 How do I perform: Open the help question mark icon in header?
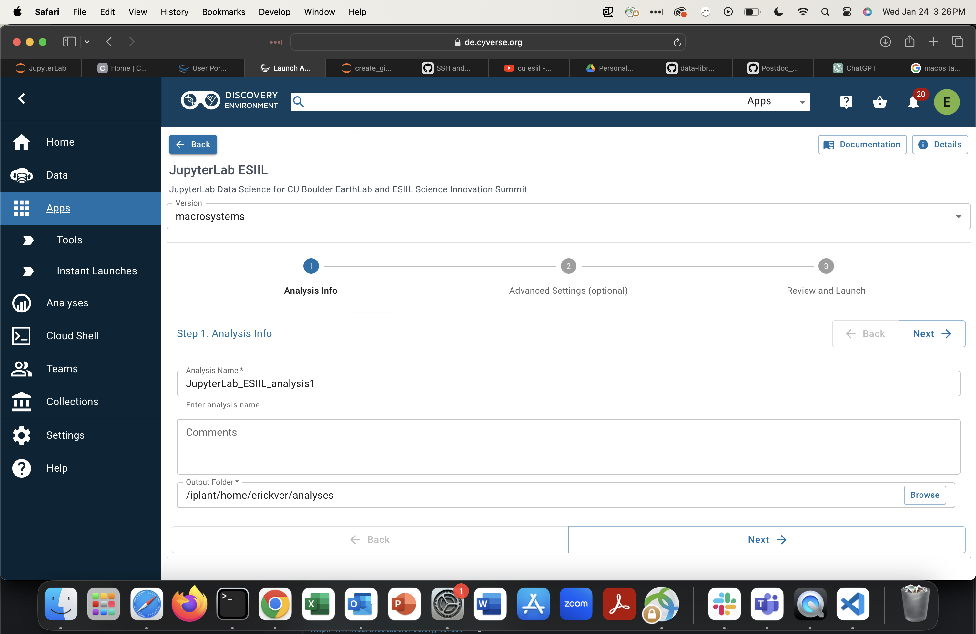(x=846, y=102)
